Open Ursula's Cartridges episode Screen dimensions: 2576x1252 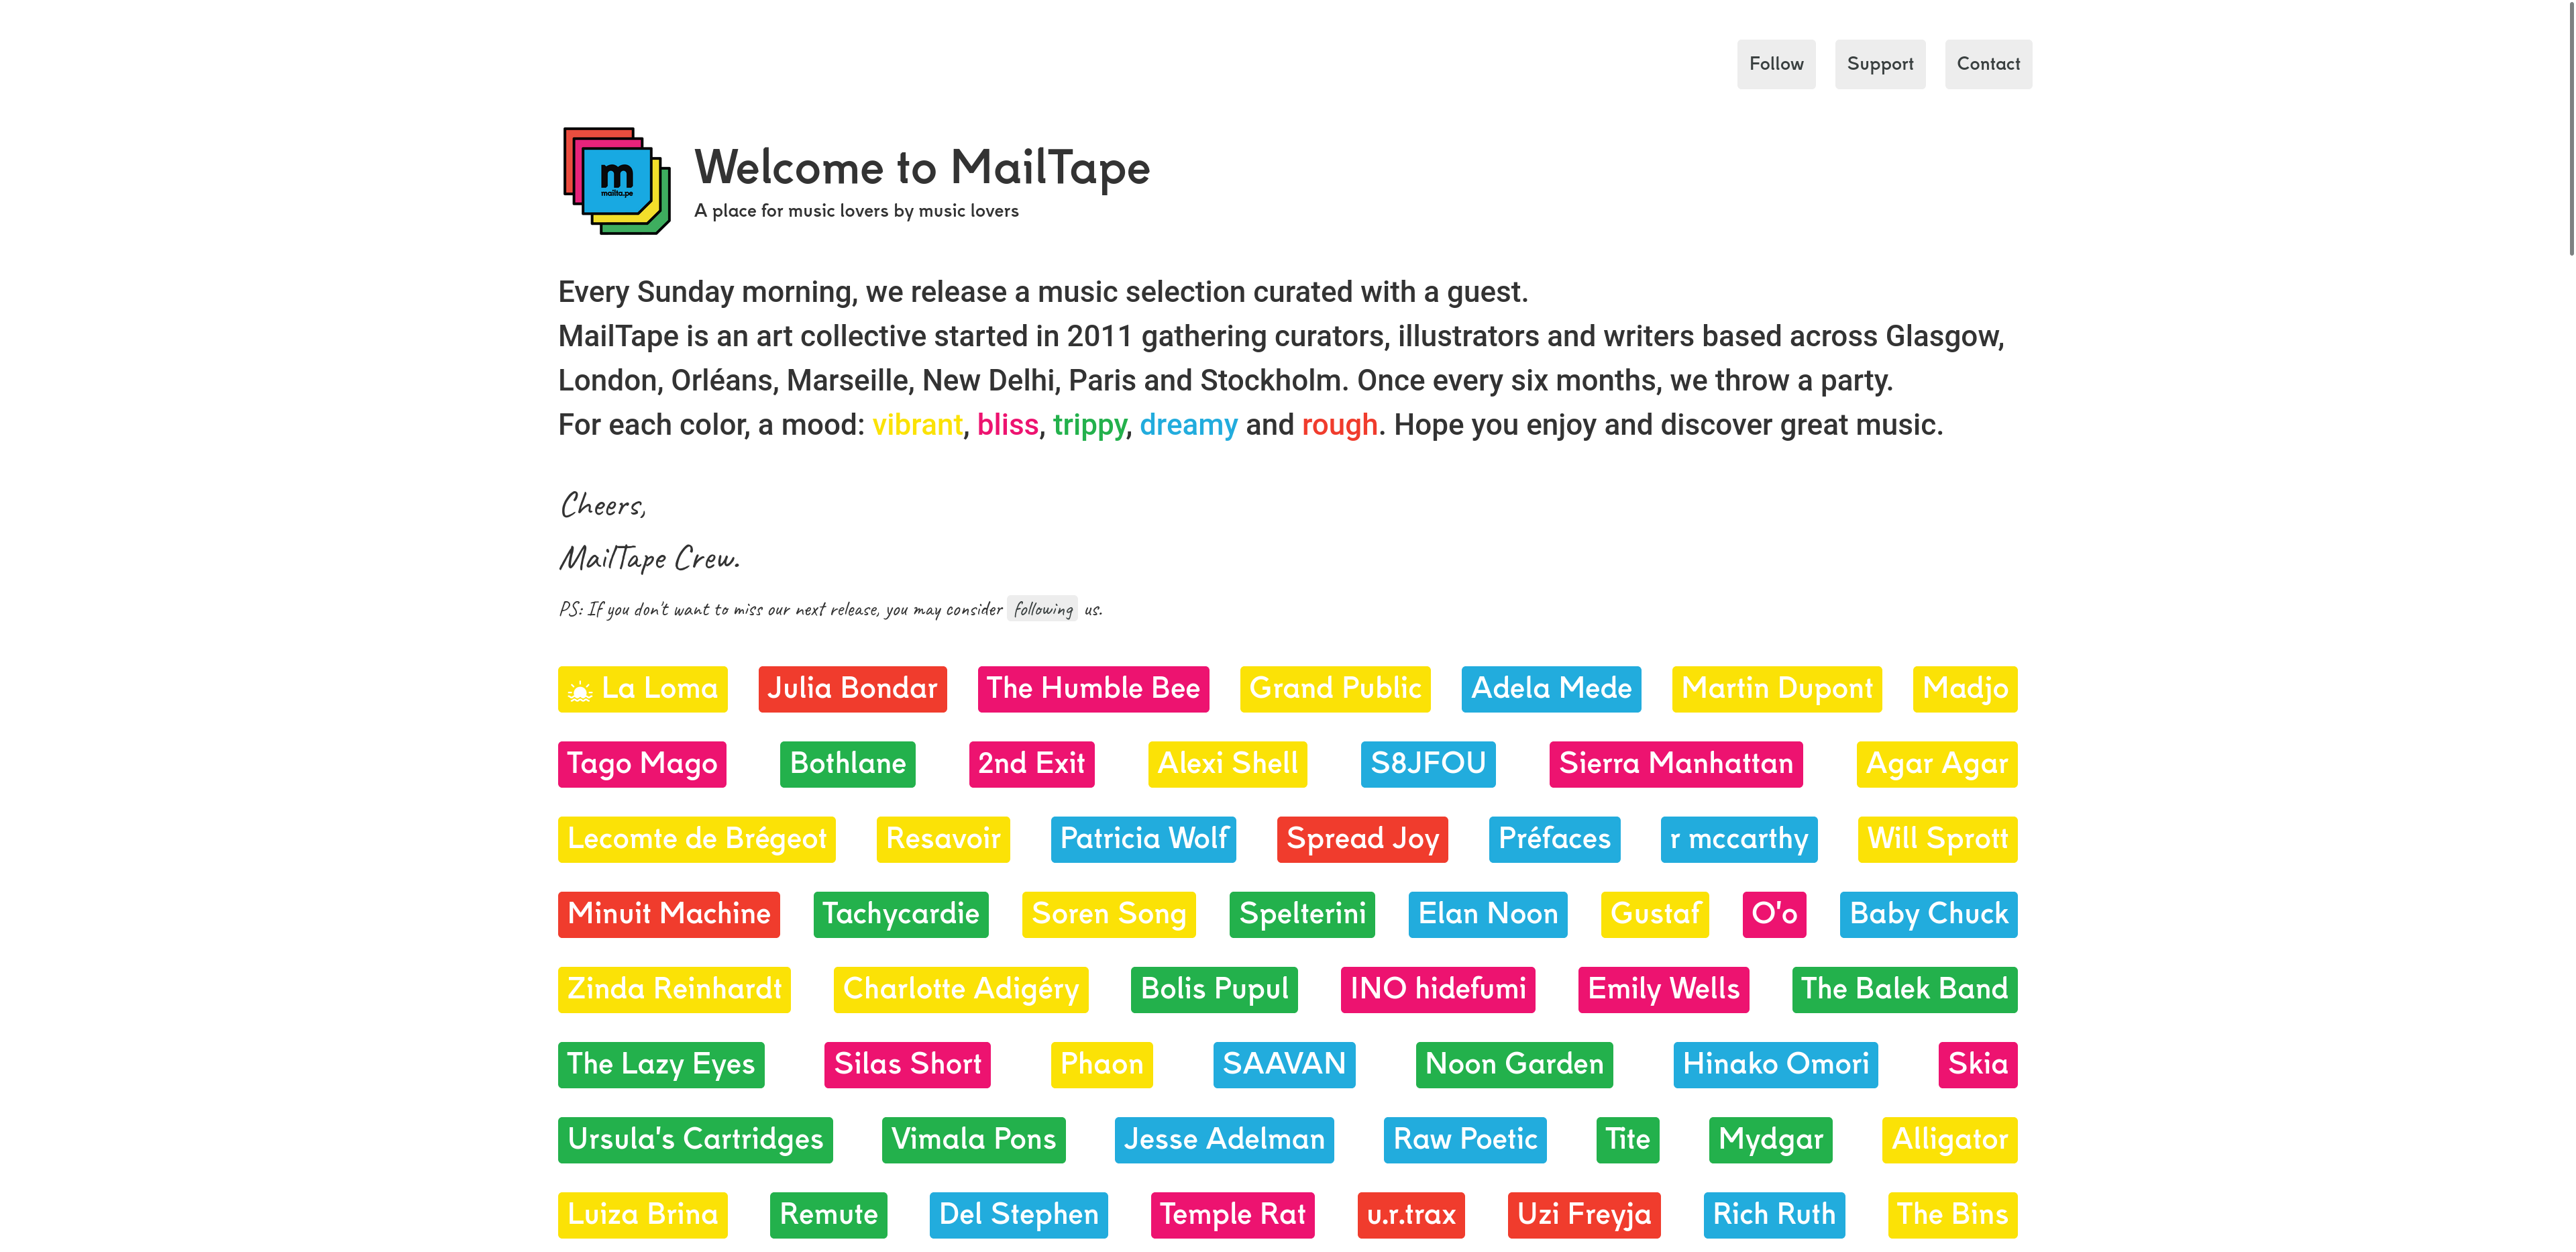point(695,1139)
